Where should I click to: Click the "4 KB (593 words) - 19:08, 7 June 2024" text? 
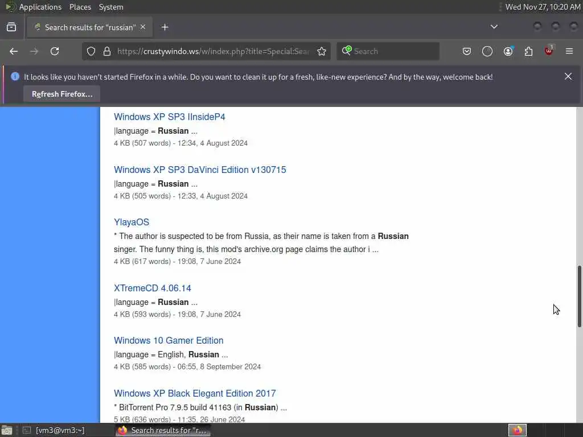178,314
